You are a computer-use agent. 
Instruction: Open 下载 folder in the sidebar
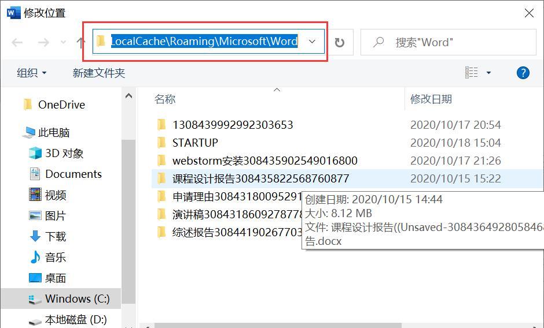47,237
